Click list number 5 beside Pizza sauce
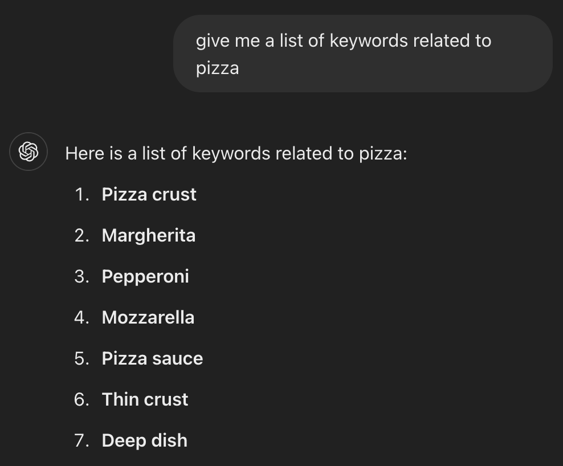 point(81,358)
